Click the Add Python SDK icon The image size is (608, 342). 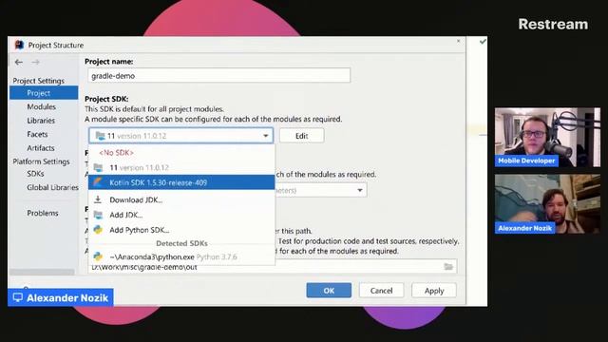(x=98, y=230)
